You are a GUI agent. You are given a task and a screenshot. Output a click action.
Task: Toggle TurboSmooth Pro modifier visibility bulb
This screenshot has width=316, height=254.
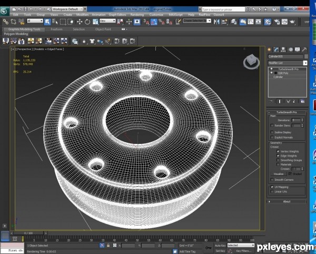[271, 69]
